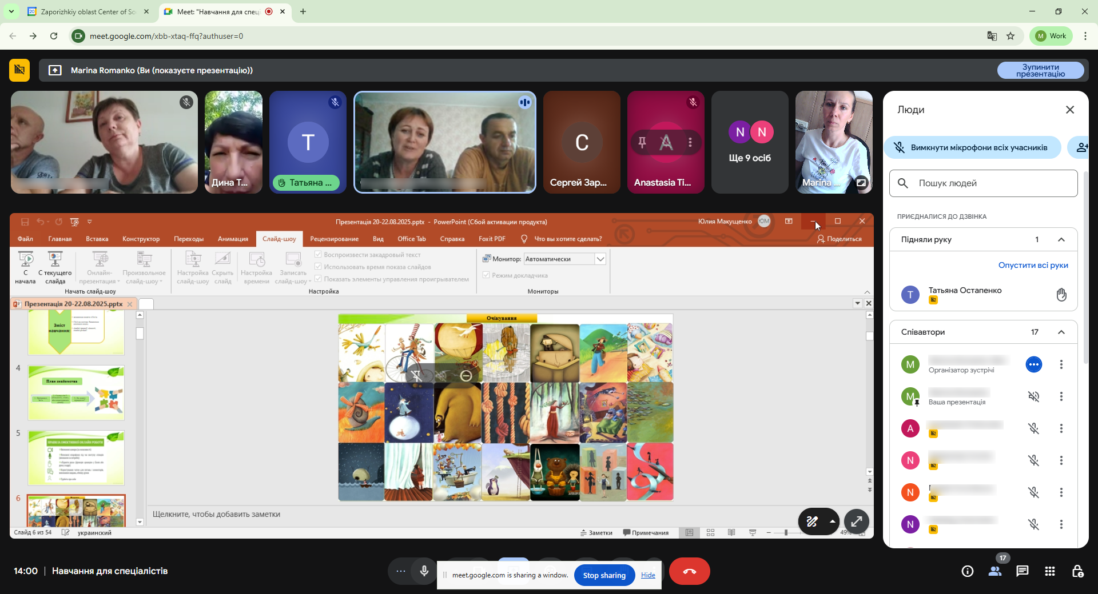Screen dimensions: 1098x594
Task: Open the Meet activities grid icon
Action: tap(1050, 571)
